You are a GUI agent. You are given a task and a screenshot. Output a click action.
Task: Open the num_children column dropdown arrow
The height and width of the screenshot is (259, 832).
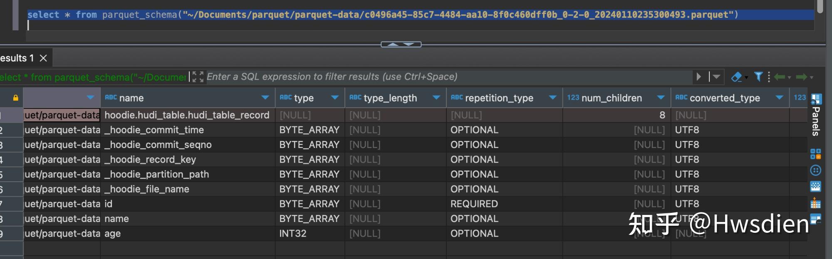(x=661, y=98)
